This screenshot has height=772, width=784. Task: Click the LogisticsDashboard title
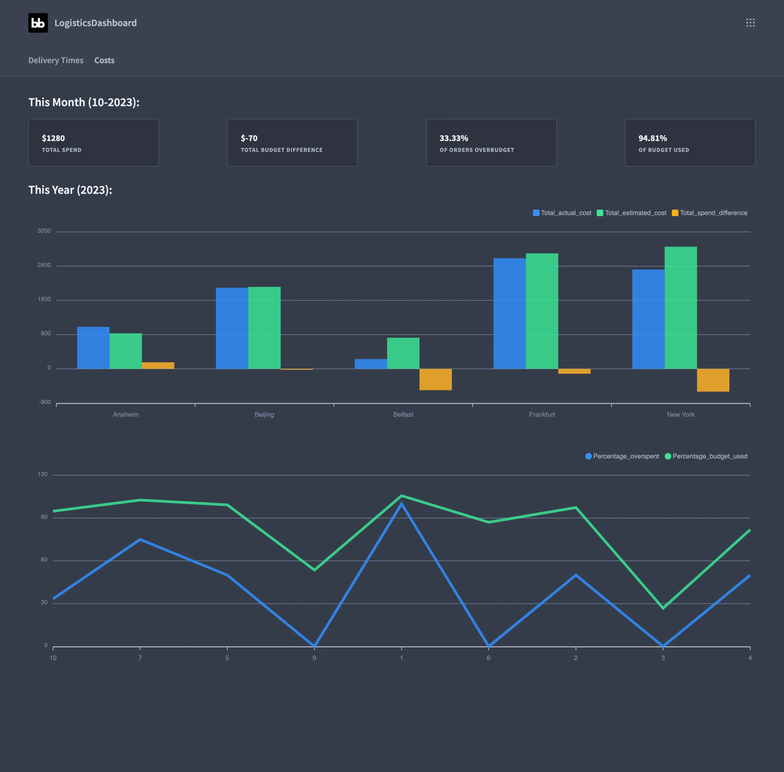96,23
